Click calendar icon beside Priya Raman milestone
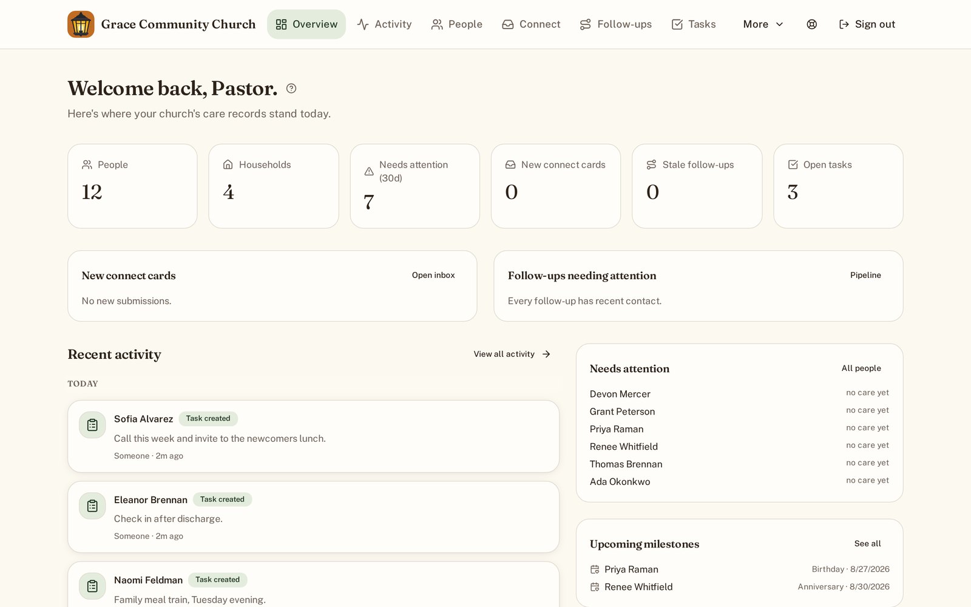This screenshot has width=971, height=607. tap(595, 569)
